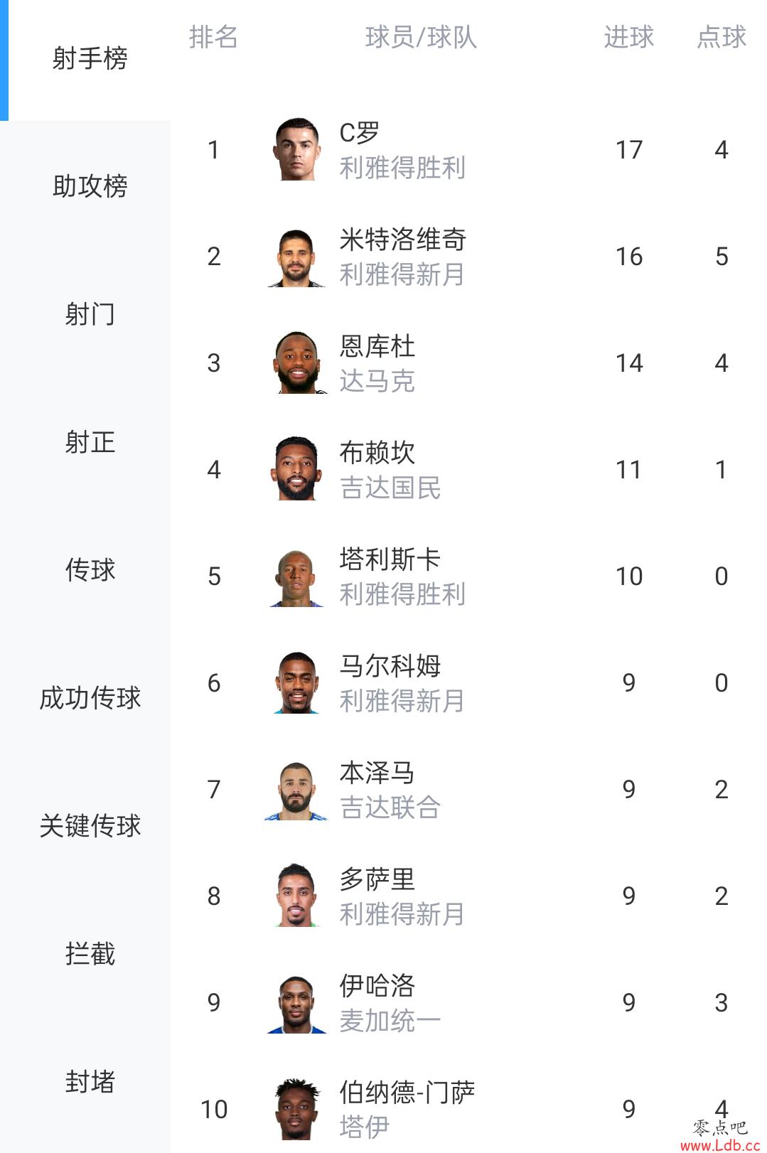Tap 伯纳德-门萨 player avatar
This screenshot has width=767, height=1153.
[296, 1109]
